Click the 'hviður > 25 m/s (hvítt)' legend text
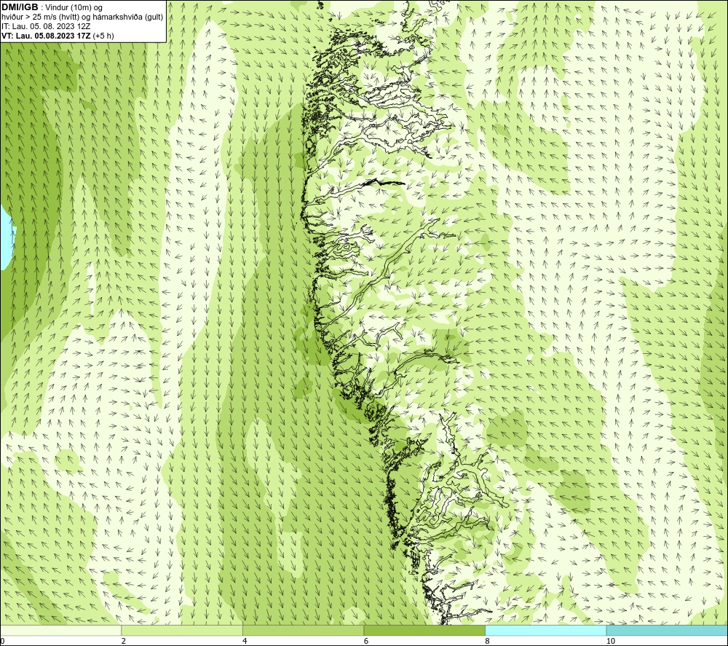728x646 pixels. [x=40, y=17]
